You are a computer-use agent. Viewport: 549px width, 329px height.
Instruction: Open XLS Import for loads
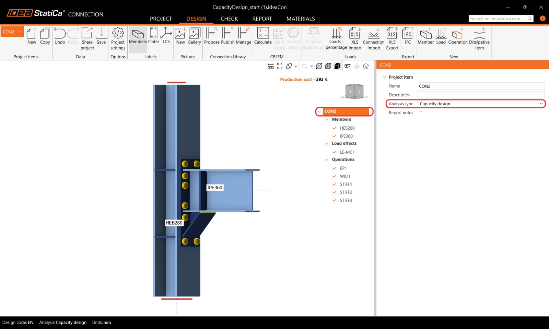point(355,39)
